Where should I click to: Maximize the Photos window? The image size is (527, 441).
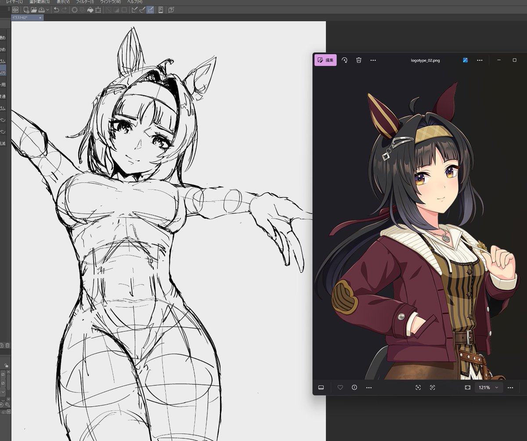click(x=515, y=60)
